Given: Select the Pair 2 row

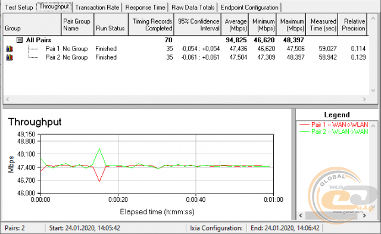Looking at the screenshot, I should tap(186, 57).
